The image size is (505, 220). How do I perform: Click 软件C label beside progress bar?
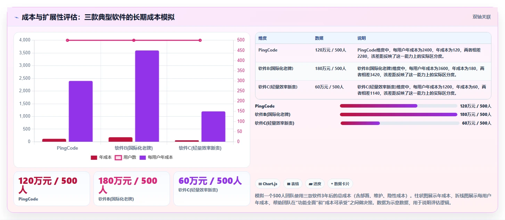275,123
